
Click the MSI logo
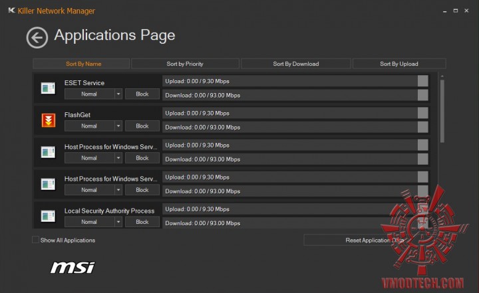pyautogui.click(x=73, y=267)
